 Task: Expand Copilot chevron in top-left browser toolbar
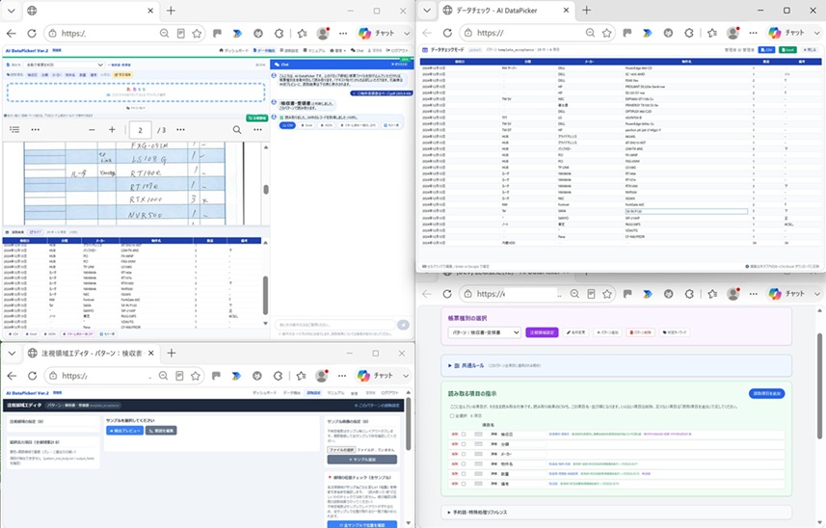click(x=407, y=33)
